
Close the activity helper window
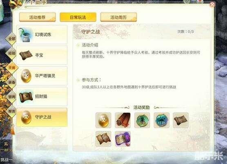[x=212, y=5]
